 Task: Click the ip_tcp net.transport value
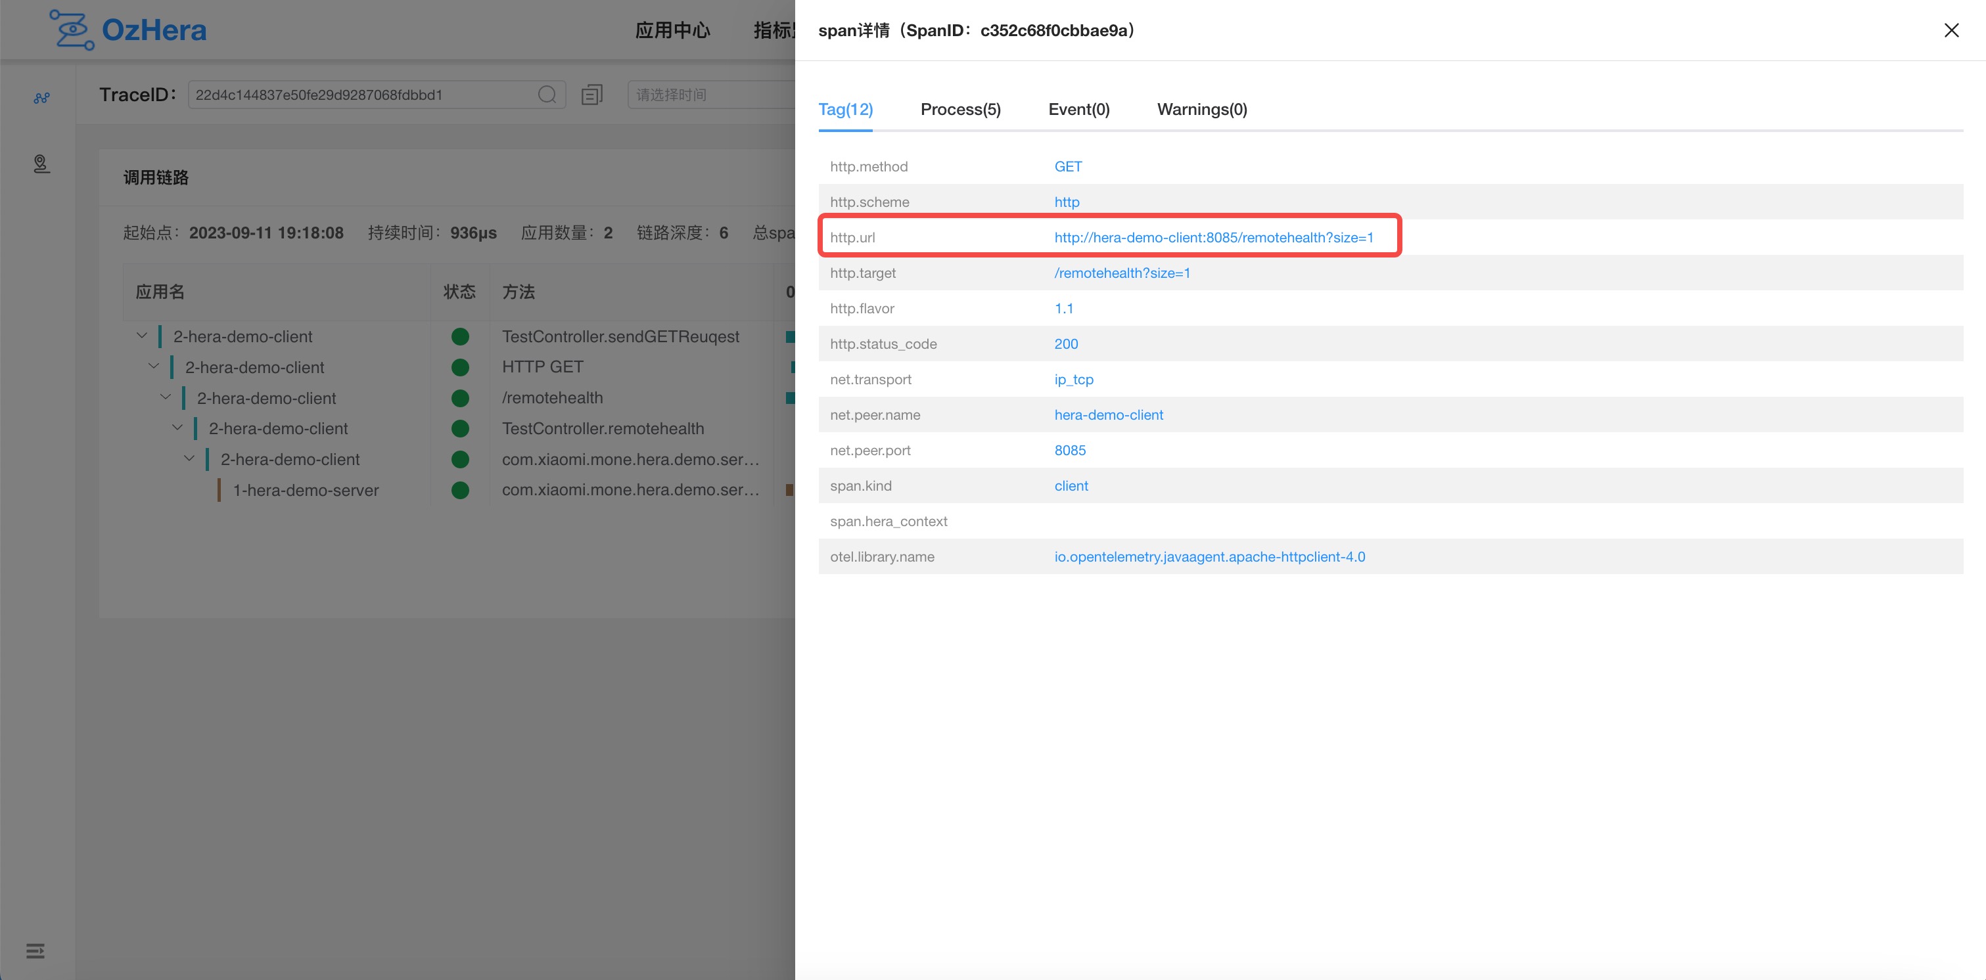click(1073, 379)
